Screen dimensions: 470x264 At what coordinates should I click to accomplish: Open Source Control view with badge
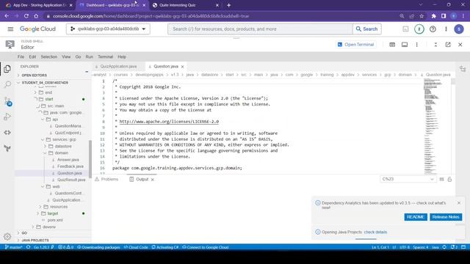pos(7,101)
